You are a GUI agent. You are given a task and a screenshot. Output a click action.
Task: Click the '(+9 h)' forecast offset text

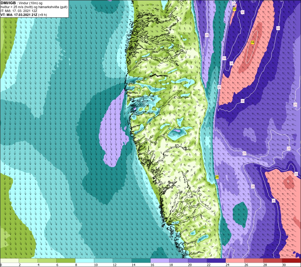(43, 15)
